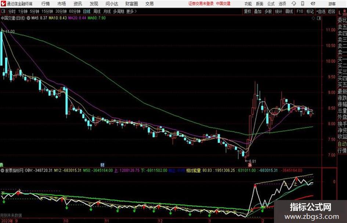This screenshot has height=223, width=347.
Task: Click the diamond icon above the chart
Action: click(x=313, y=18)
